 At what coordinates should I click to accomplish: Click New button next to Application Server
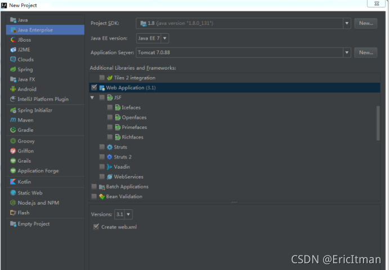[366, 52]
